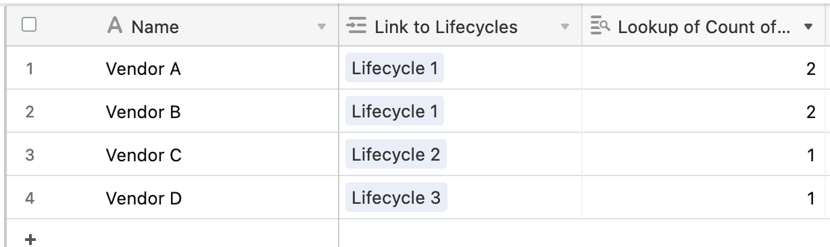Screen dimensions: 830x247
Task: Click the lookup field icon in third column header
Action: [x=600, y=26]
